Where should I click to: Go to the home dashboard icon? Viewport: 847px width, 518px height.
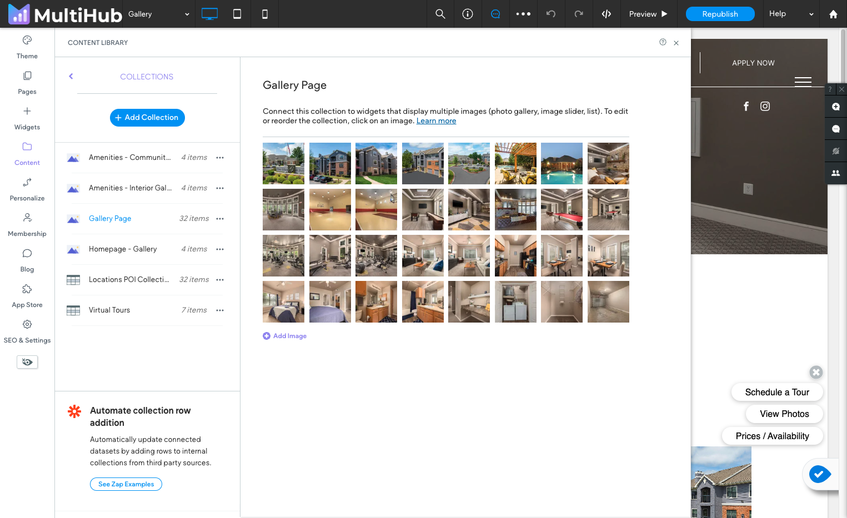pos(833,14)
